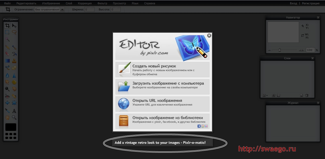Click the delete layer trash icon
The image size is (325, 159).
(307, 95)
